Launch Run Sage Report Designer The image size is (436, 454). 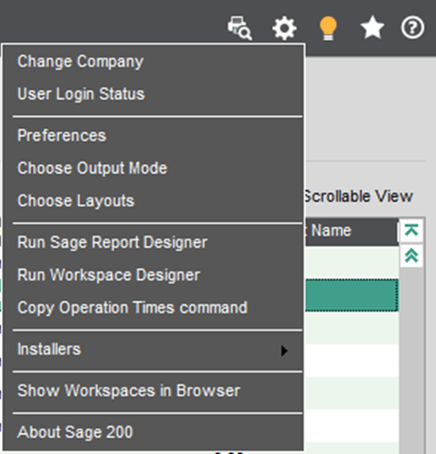pyautogui.click(x=154, y=242)
